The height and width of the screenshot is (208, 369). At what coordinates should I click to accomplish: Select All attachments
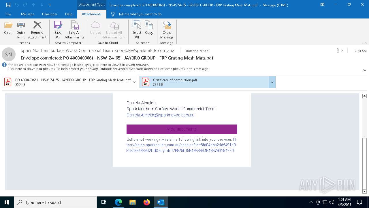137,30
